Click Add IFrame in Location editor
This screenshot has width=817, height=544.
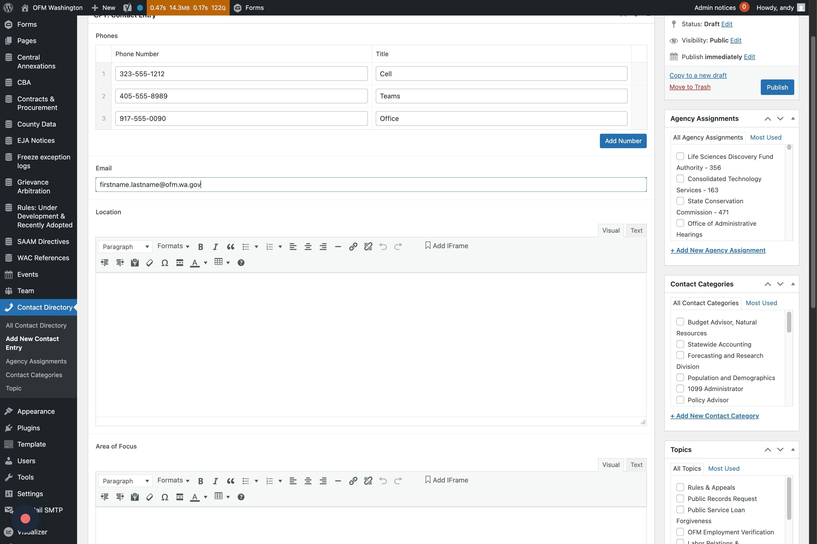click(x=447, y=246)
